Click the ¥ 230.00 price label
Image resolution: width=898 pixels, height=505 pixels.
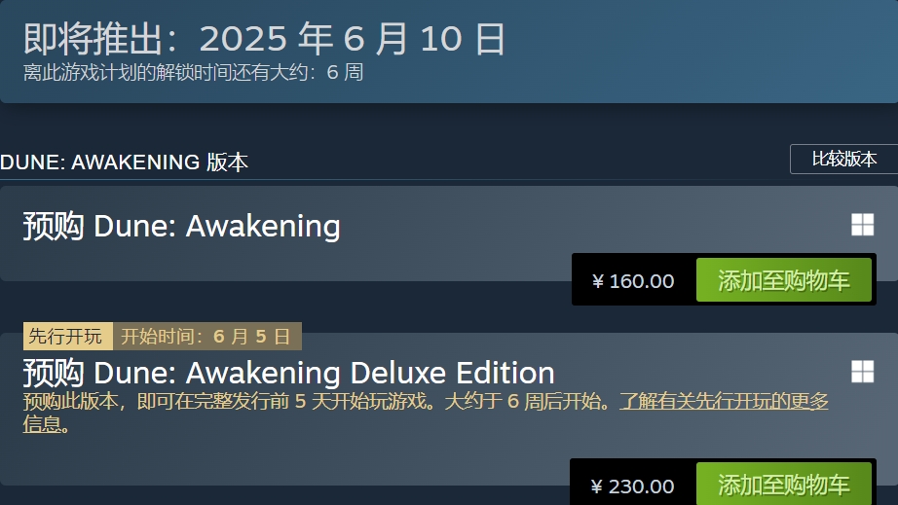point(633,486)
